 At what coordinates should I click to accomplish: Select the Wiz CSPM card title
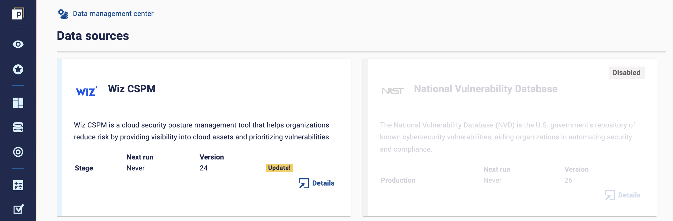[132, 89]
